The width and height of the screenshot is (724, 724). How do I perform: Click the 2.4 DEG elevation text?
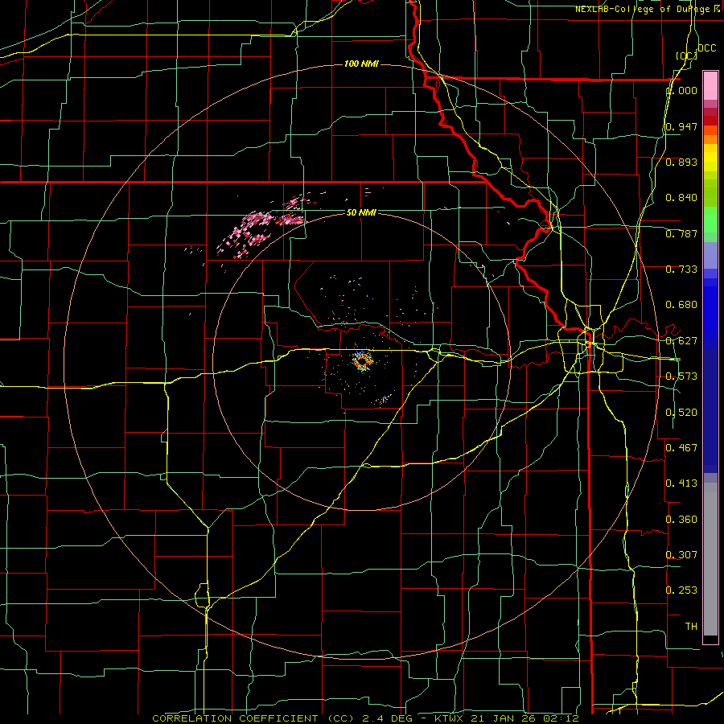pyautogui.click(x=388, y=718)
